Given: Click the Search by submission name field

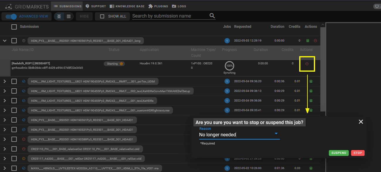Looking at the screenshot, I should pos(170,16).
